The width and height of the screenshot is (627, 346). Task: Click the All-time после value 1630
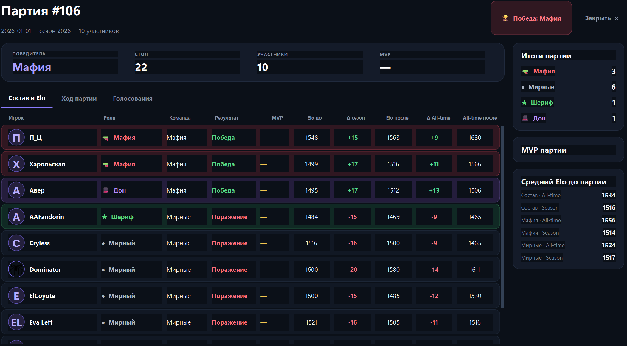tap(475, 137)
